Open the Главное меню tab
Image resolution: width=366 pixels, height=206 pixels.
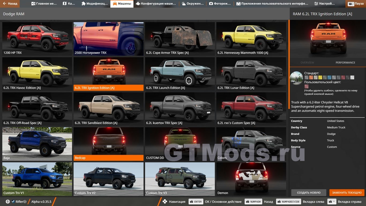point(44,4)
